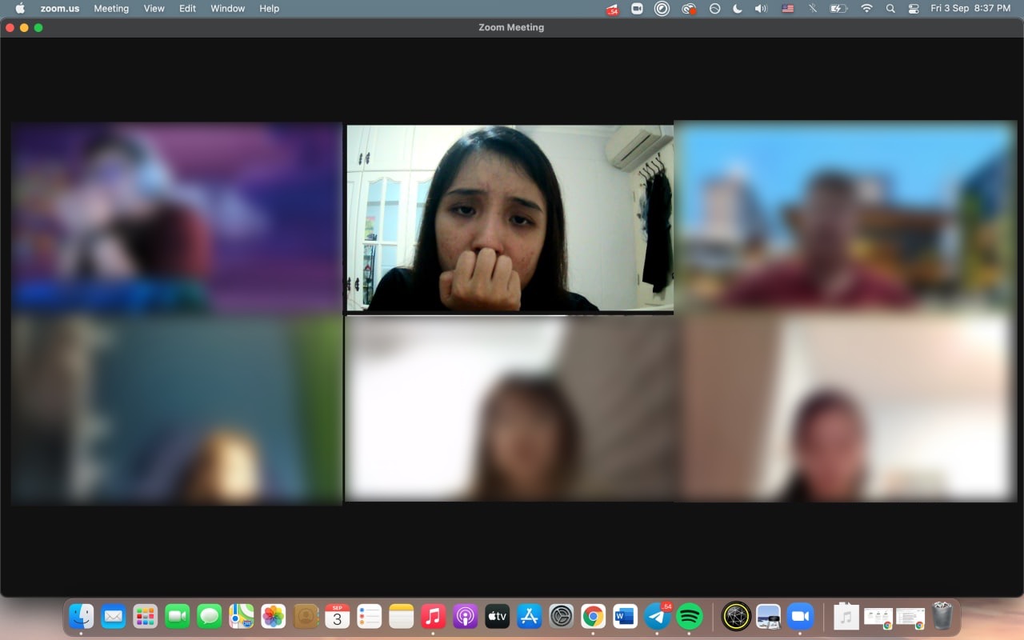Toggle Do Not Disturb moon icon
The height and width of the screenshot is (640, 1024).
[x=738, y=9]
